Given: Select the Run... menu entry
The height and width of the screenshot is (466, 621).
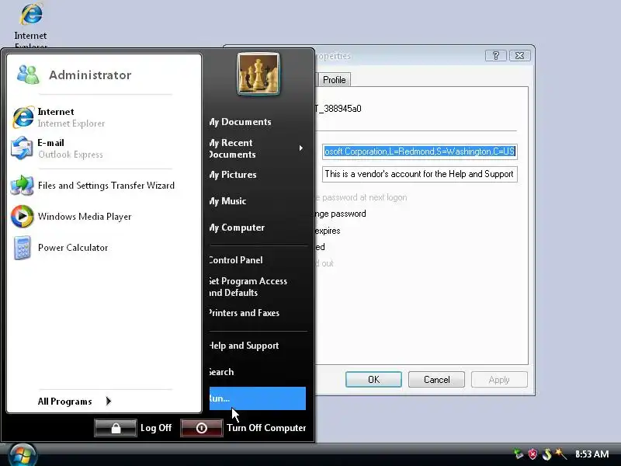Looking at the screenshot, I should click(x=258, y=398).
